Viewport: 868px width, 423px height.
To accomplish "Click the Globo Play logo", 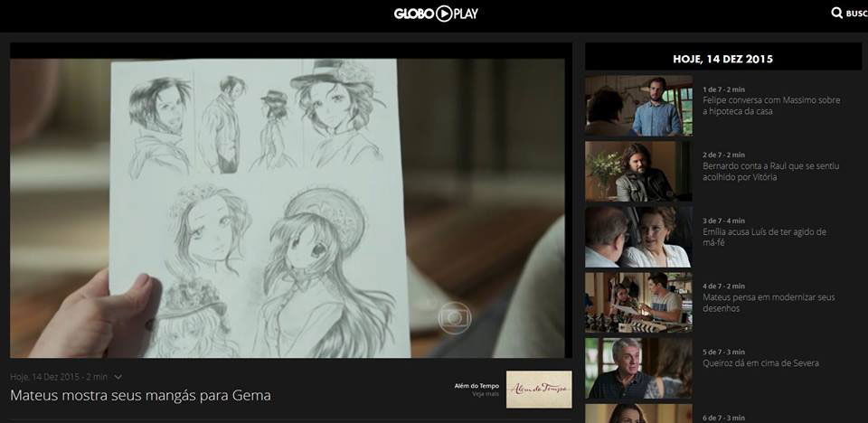I will 436,14.
